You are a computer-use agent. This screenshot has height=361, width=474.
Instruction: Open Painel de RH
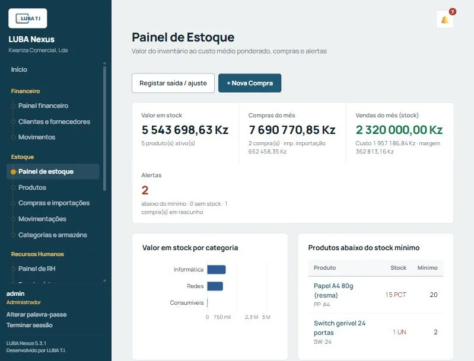coord(37,269)
